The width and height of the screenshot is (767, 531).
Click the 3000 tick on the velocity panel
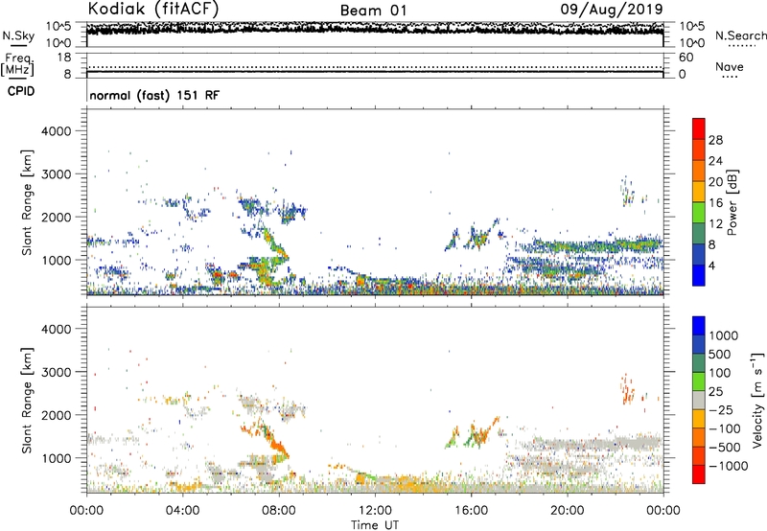pos(56,372)
